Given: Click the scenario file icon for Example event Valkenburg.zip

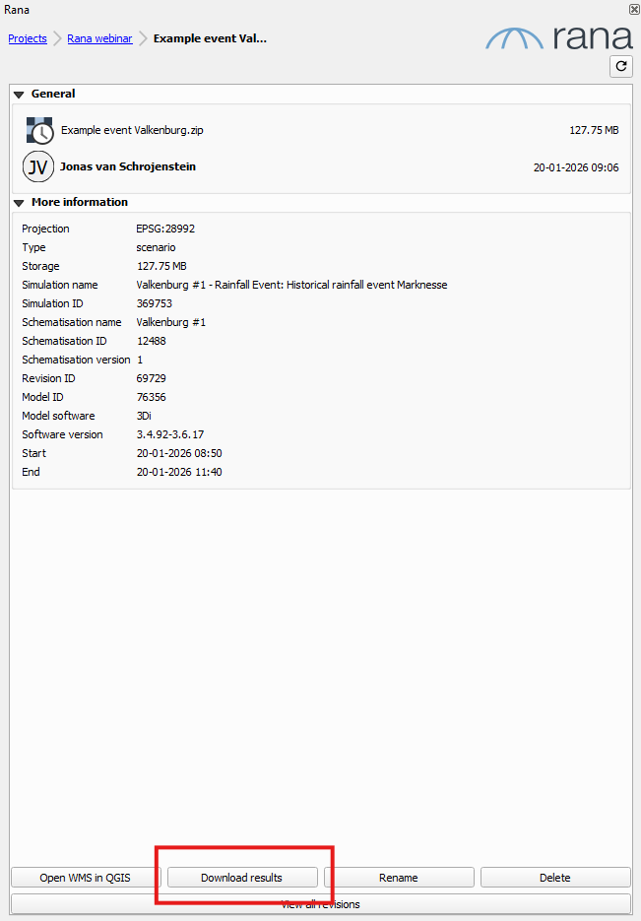Looking at the screenshot, I should coord(40,130).
